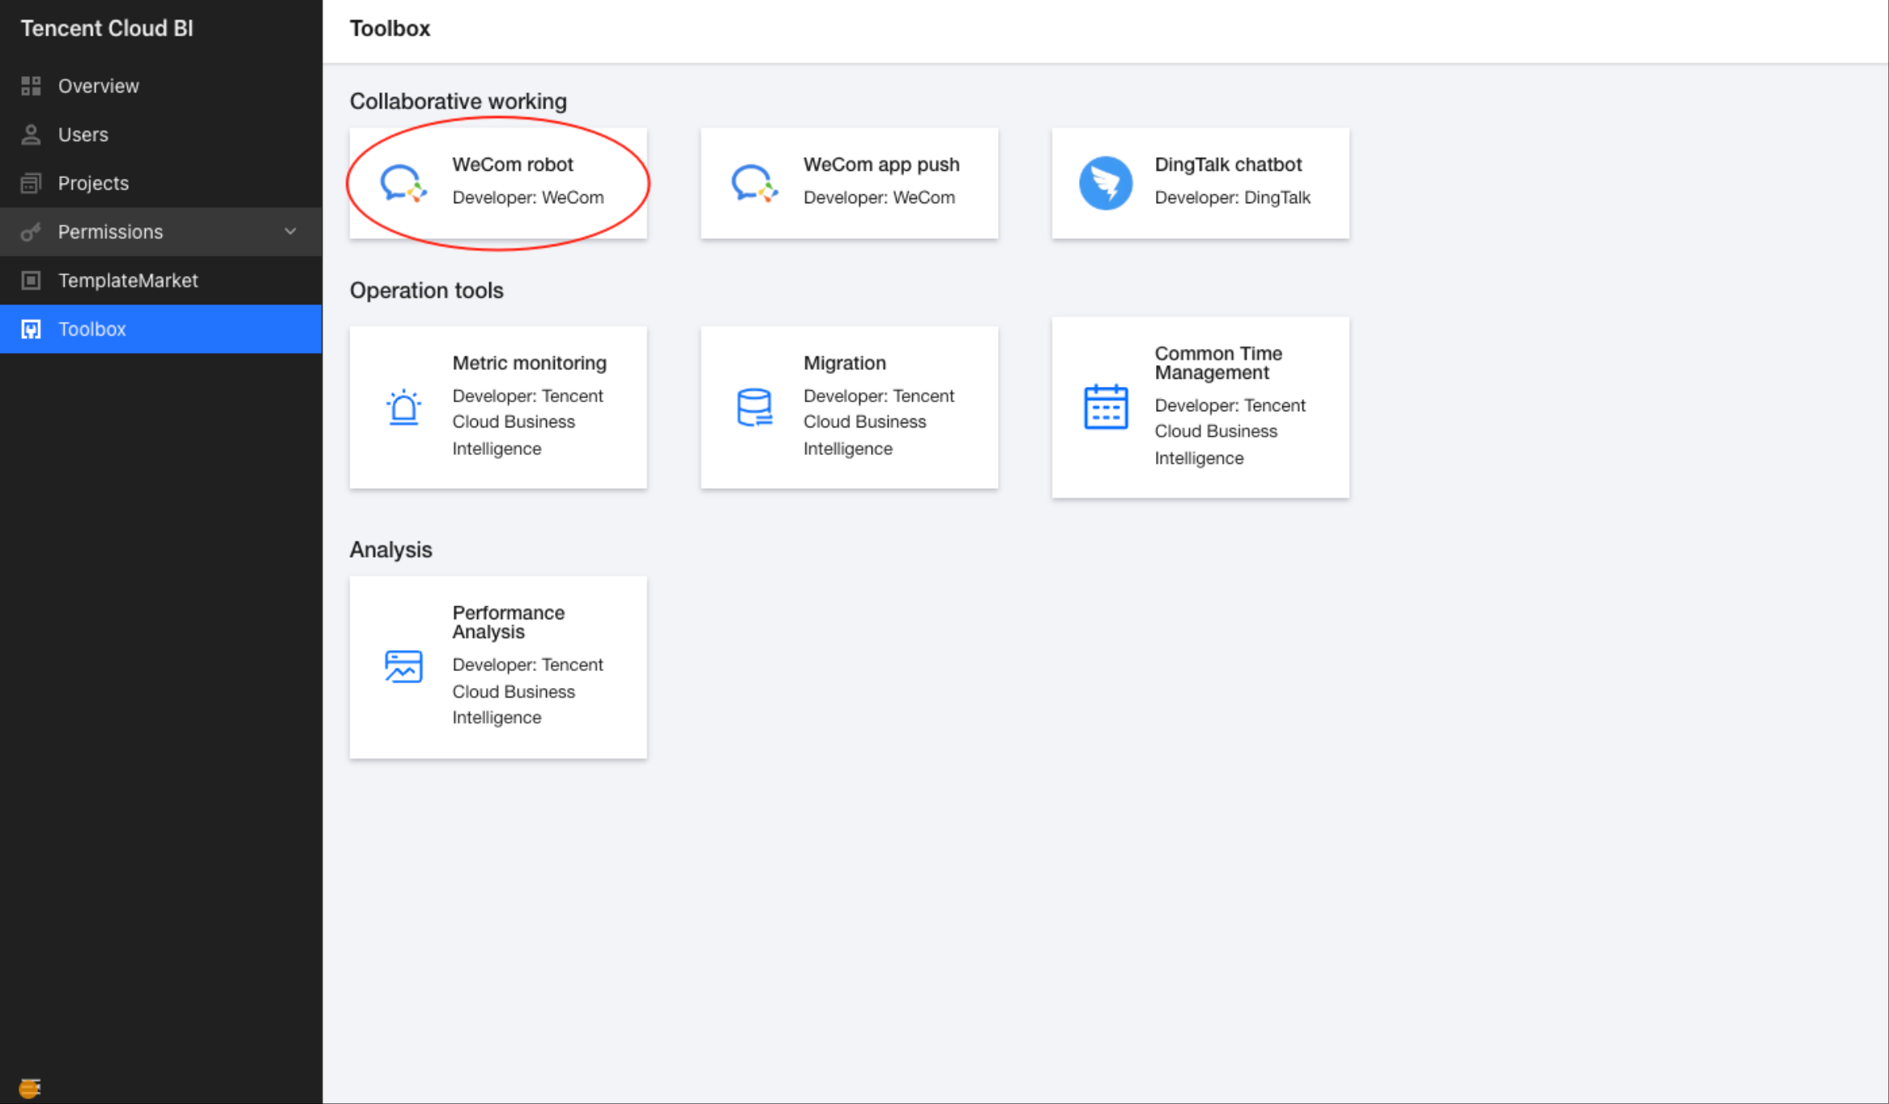The width and height of the screenshot is (1889, 1104).
Task: Click the Tencent Cloud BI header title
Action: pyautogui.click(x=107, y=28)
